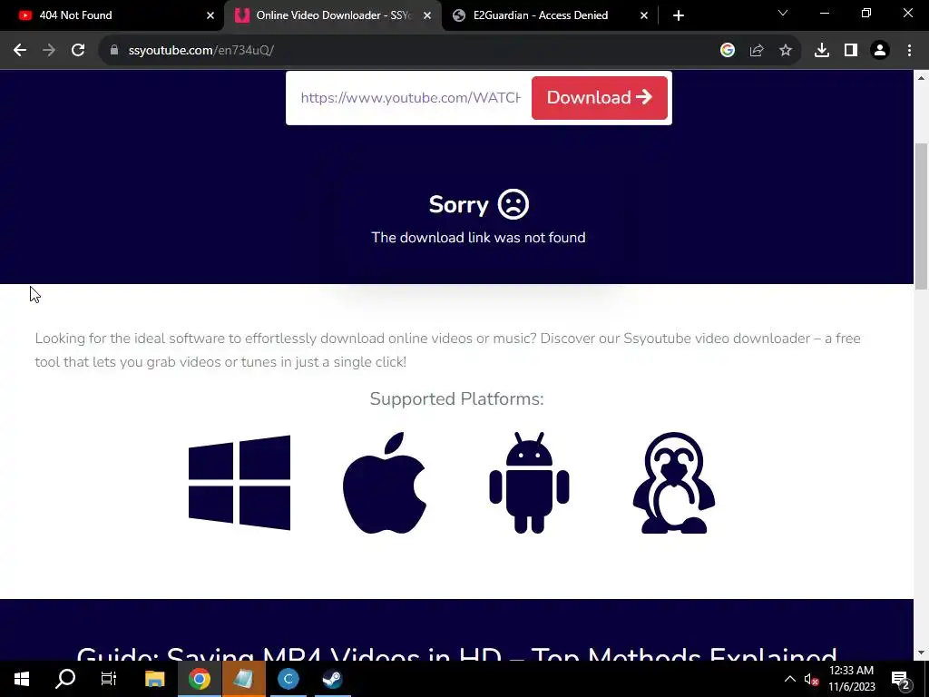The height and width of the screenshot is (697, 929).
Task: Toggle the side panel icon
Action: point(851,51)
